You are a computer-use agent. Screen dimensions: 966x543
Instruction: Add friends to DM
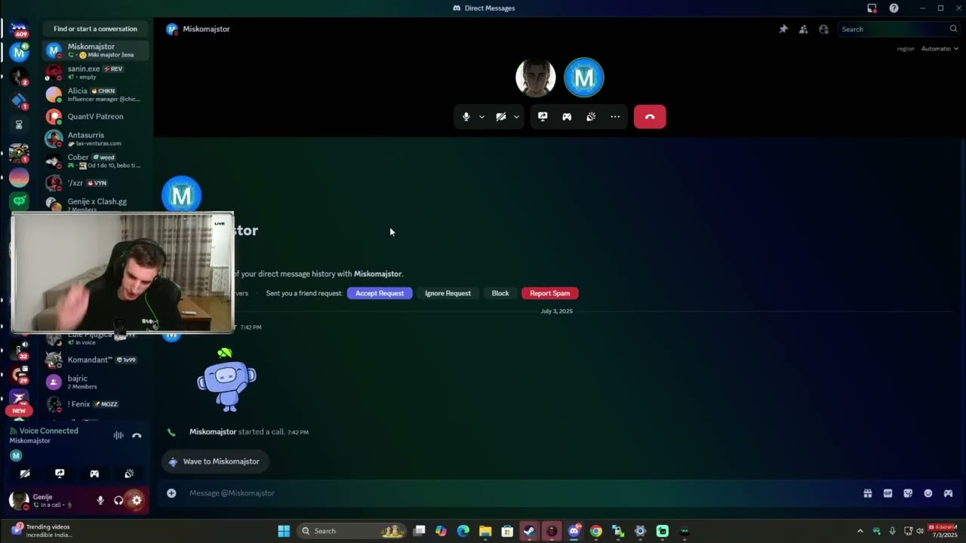tap(803, 29)
